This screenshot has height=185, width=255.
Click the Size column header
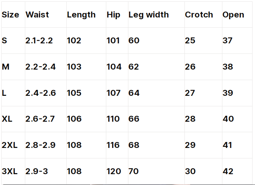click(x=11, y=15)
